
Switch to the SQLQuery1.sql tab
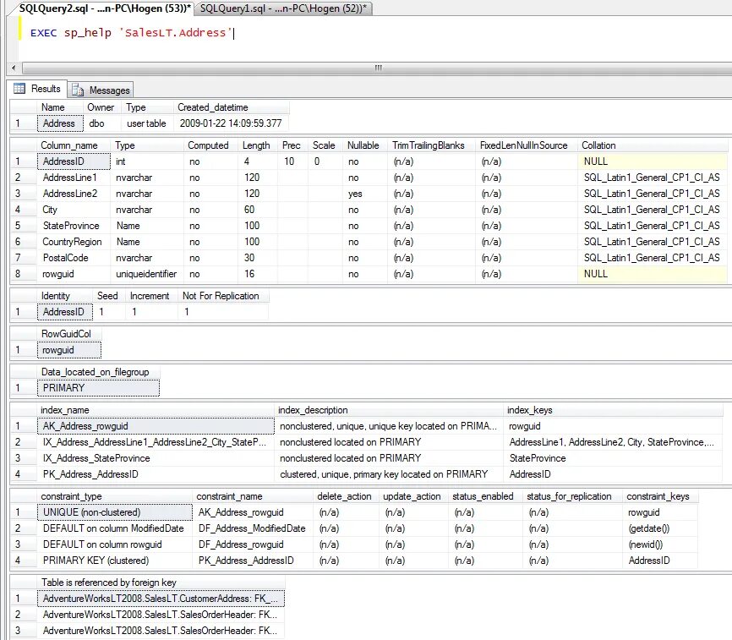(283, 8)
